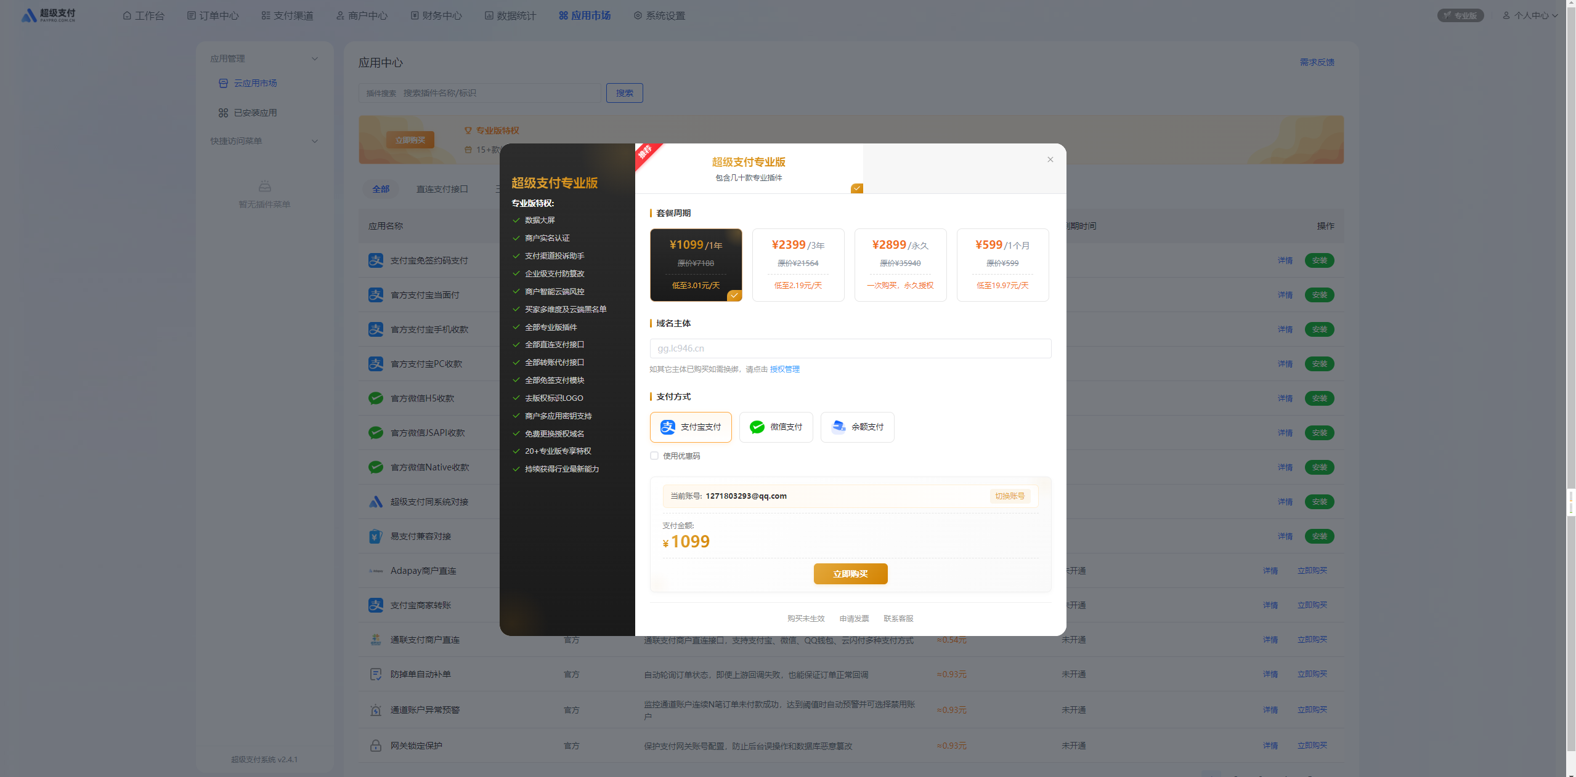Select the WeChat Pay icon option

(x=757, y=427)
